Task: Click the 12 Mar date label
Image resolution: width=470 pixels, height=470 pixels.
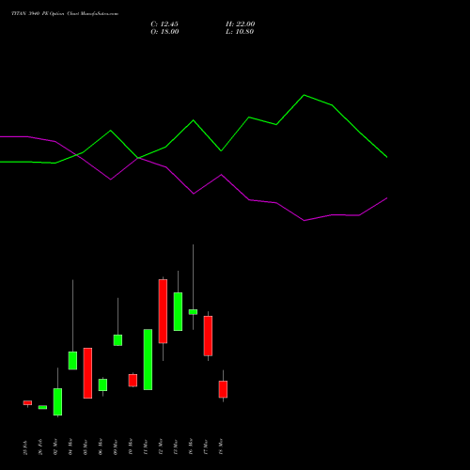Action: pos(161,446)
